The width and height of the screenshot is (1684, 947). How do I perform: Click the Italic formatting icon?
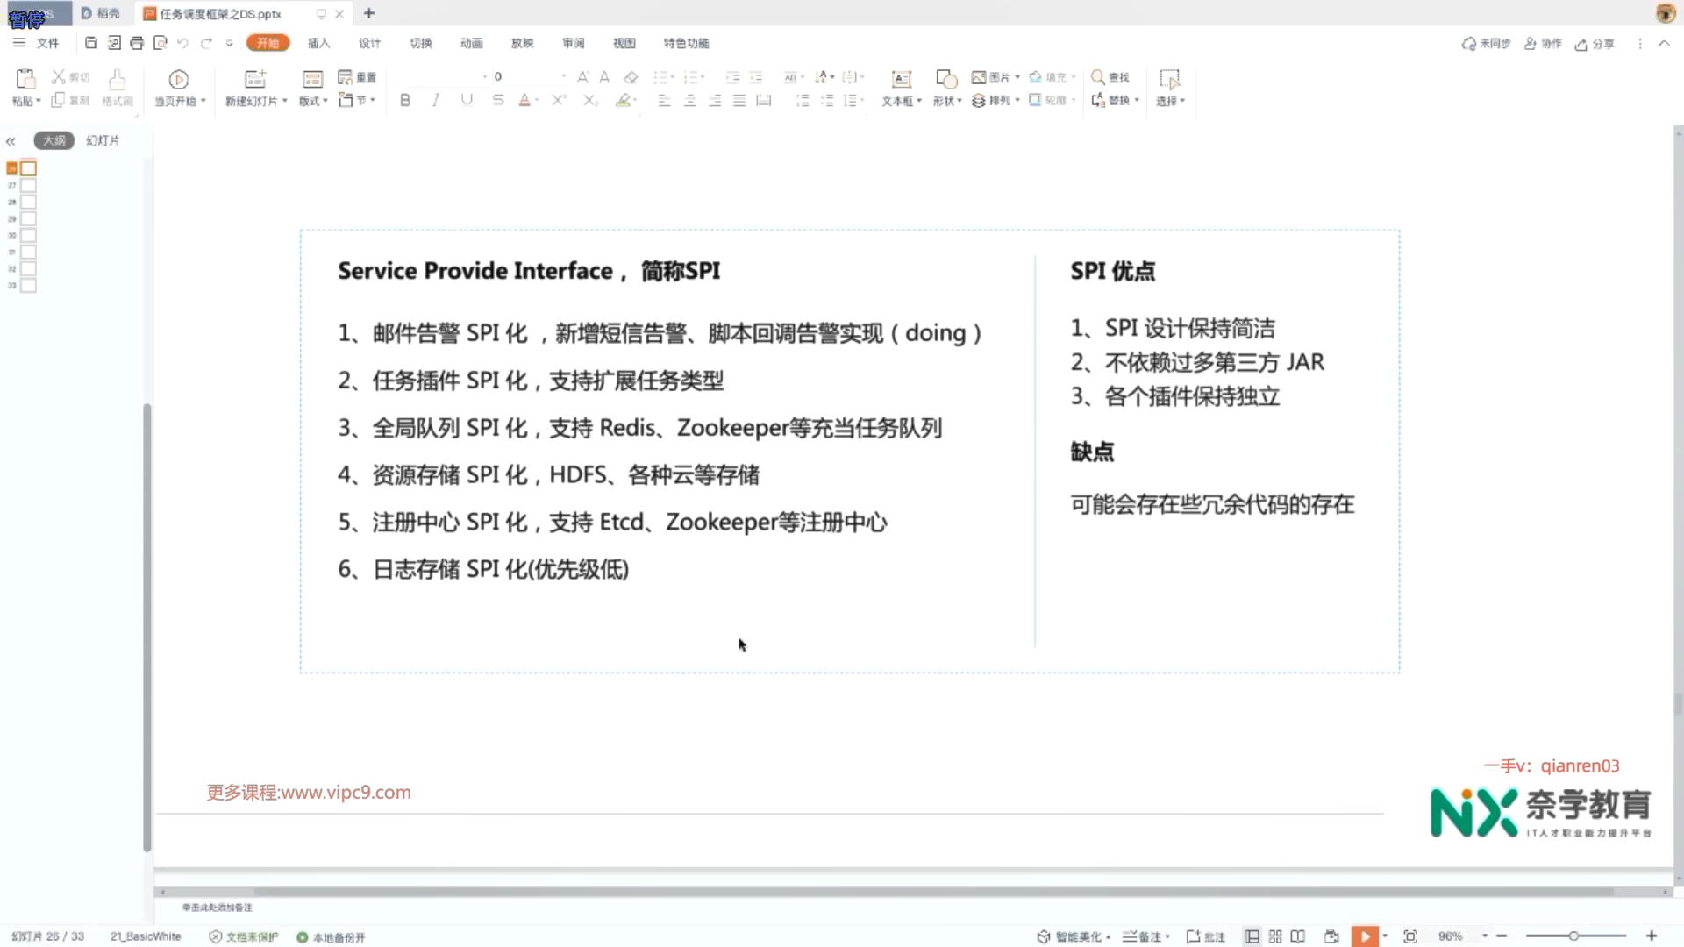click(435, 100)
